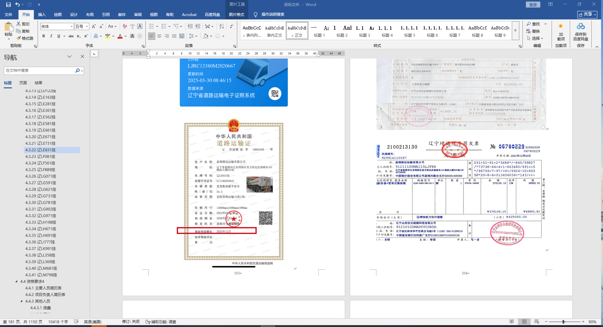Screen dimensions: 603x327
Task: Shrink the font size with the smaller A icon
Action: click(x=101, y=27)
